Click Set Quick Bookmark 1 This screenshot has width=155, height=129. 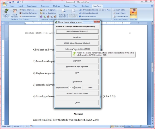pos(88,10)
